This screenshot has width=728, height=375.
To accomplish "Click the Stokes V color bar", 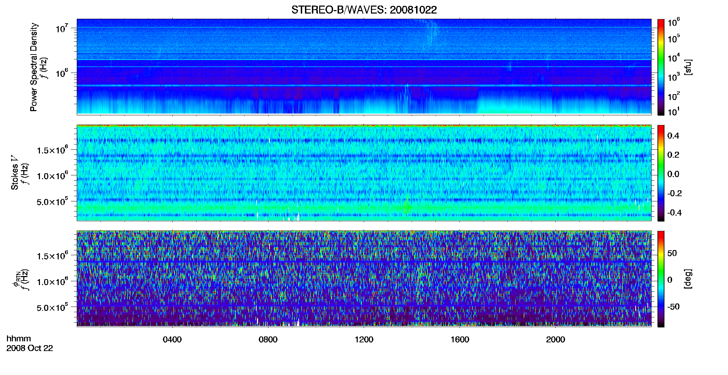I will (x=661, y=173).
